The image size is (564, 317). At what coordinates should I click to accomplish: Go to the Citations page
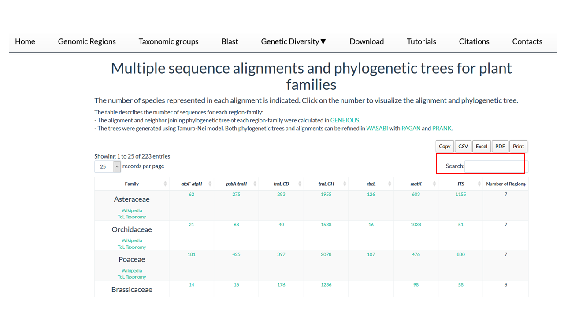tap(474, 41)
